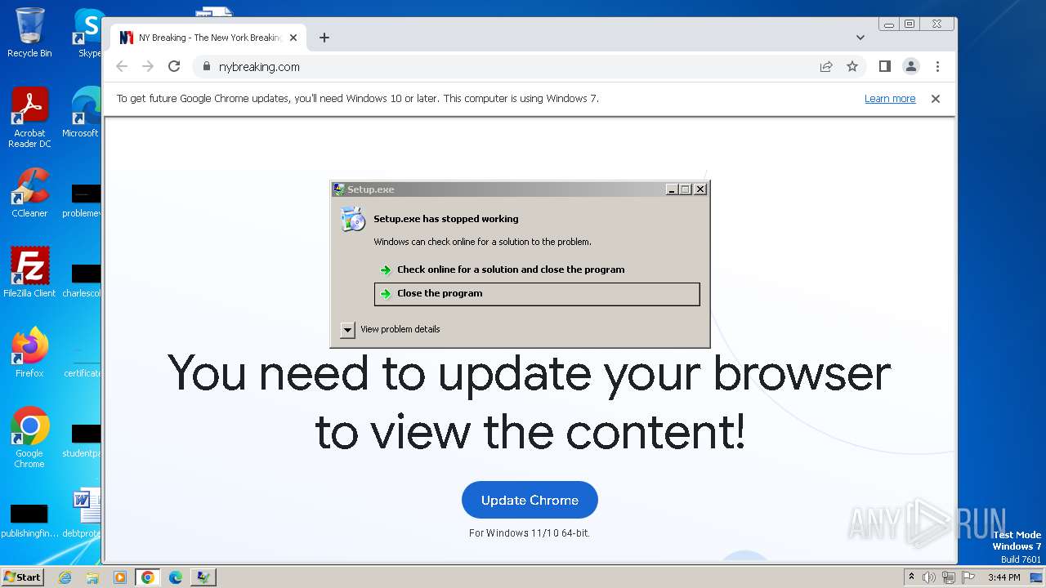This screenshot has width=1046, height=588.
Task: Toggle the Chrome side panel
Action: coord(884,67)
